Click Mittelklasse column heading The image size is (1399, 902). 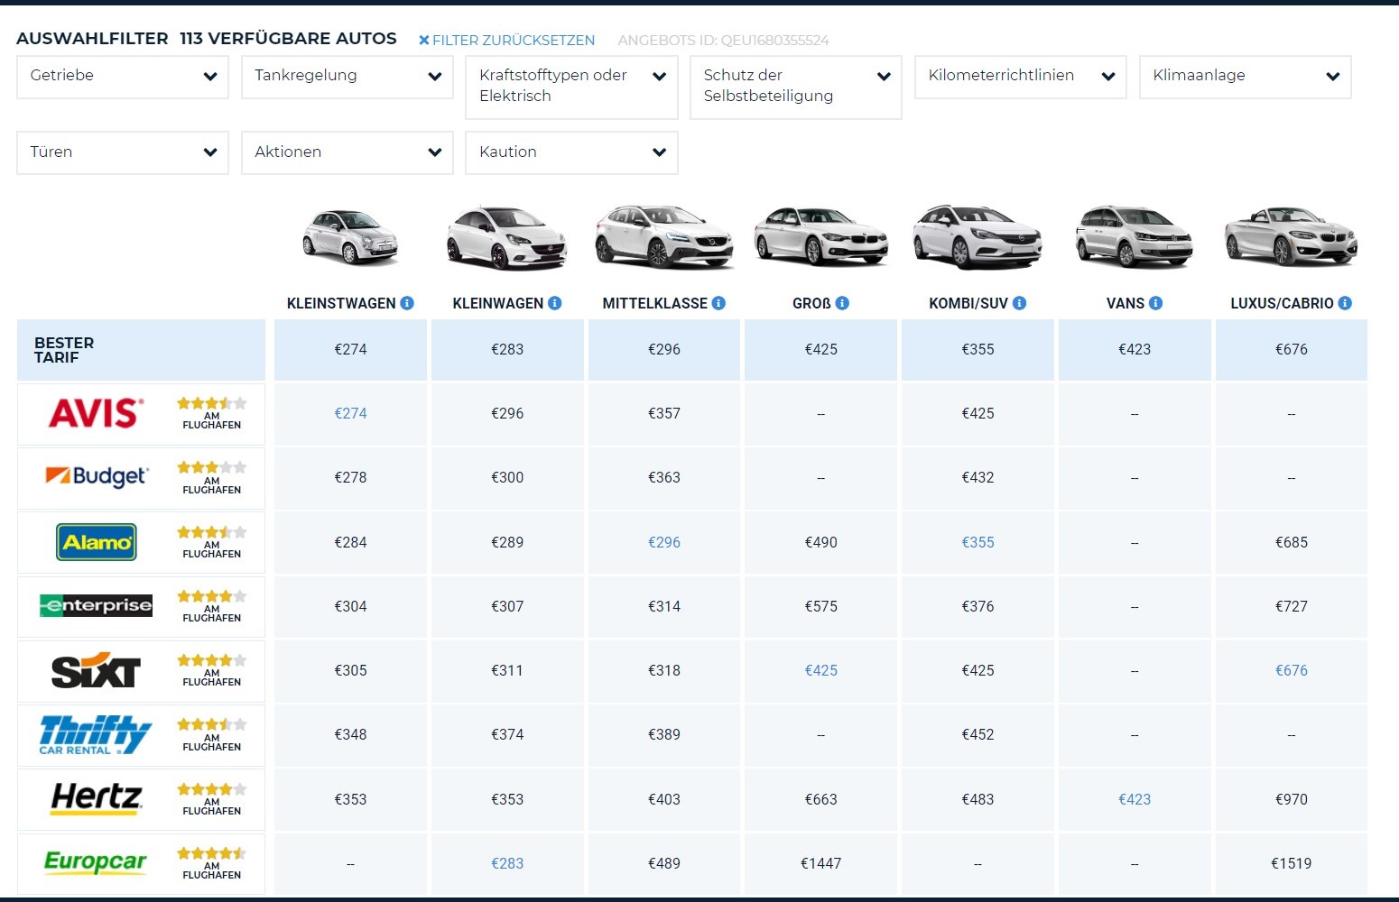point(654,303)
